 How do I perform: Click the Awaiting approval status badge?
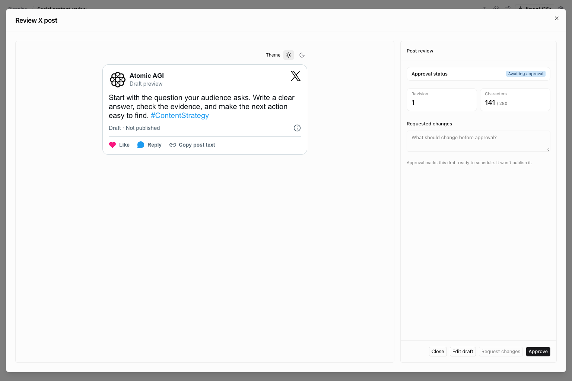point(526,74)
